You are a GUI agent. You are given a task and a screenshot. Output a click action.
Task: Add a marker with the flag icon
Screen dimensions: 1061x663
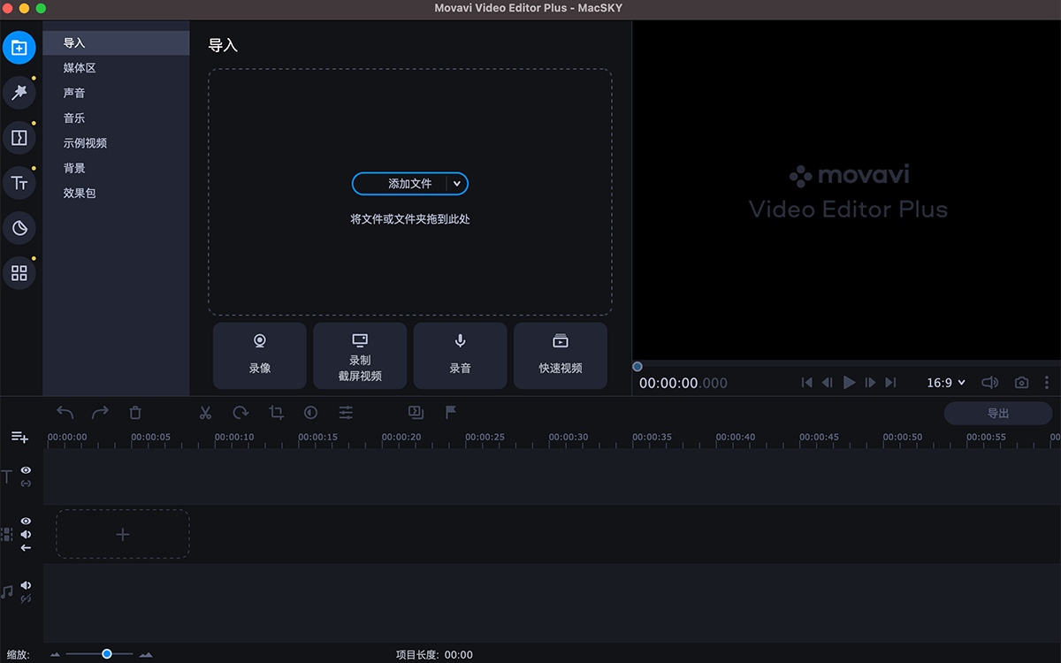pyautogui.click(x=451, y=412)
